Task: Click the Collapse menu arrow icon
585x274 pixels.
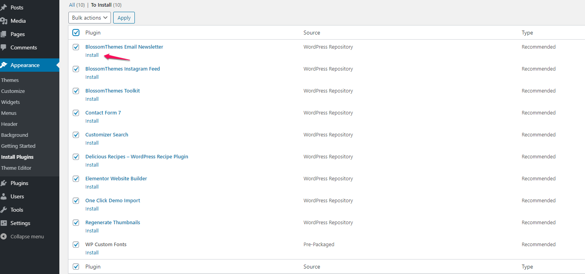Action: pos(4,236)
